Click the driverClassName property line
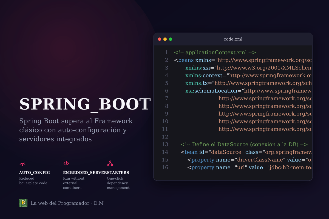Screen dimensions: 329x219 [249, 160]
